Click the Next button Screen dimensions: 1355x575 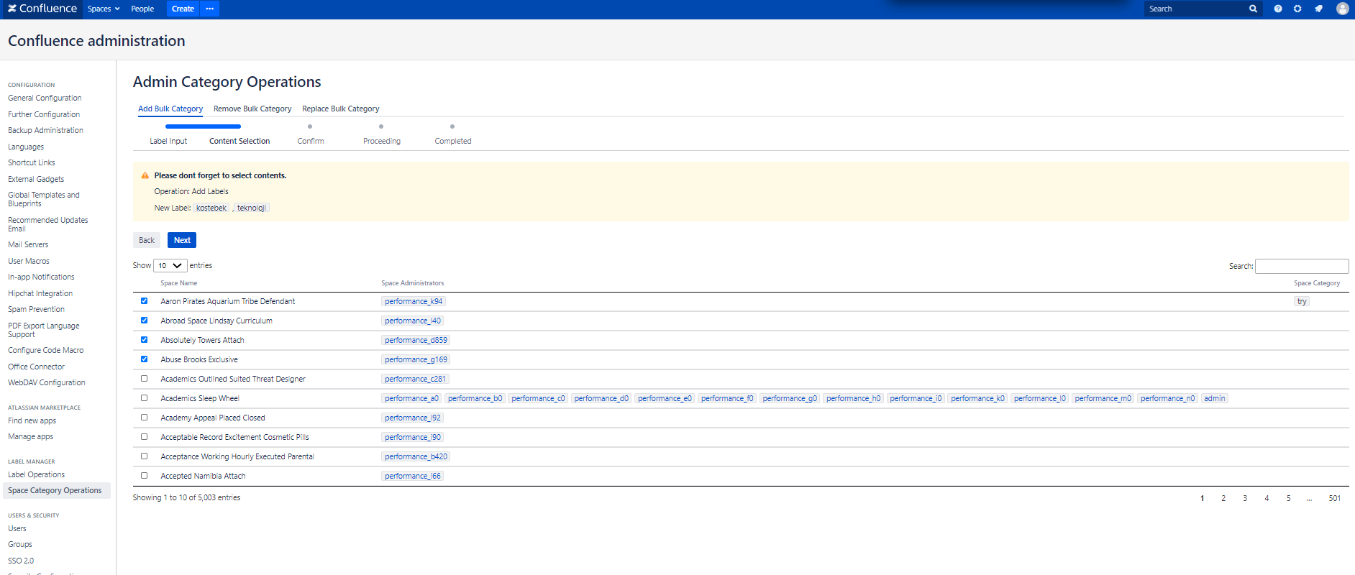(182, 240)
